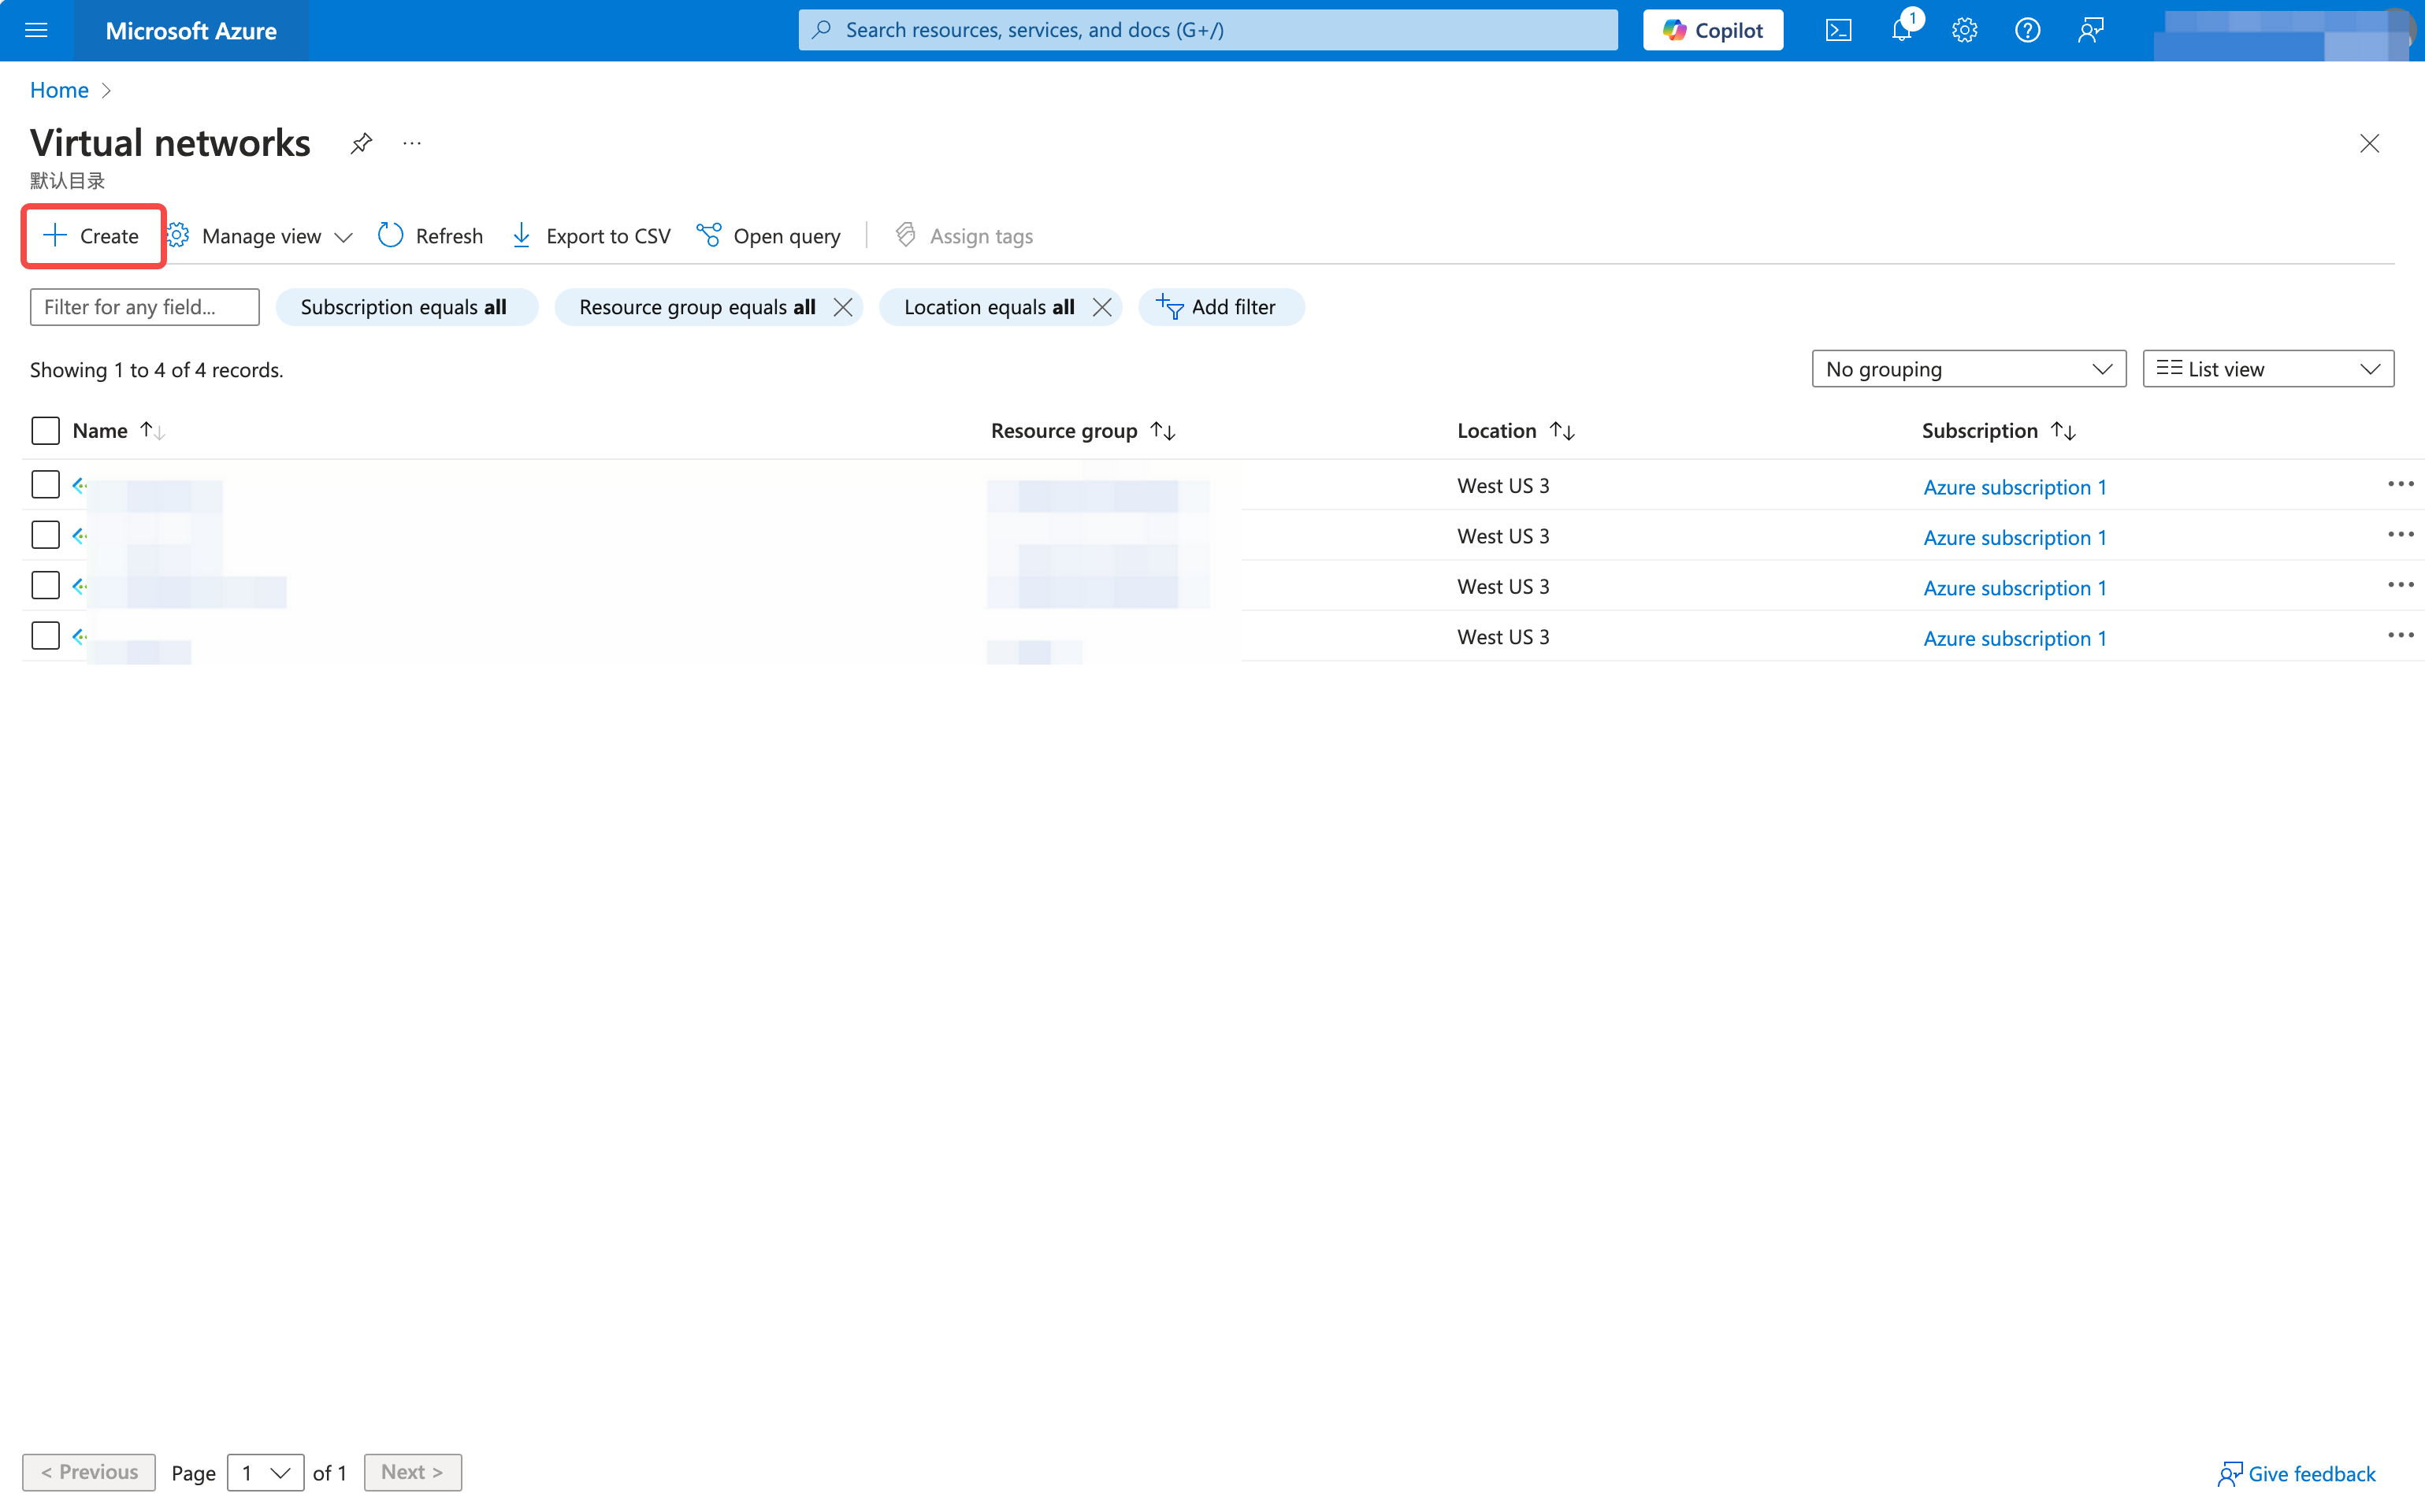Viewport: 2425px width, 1512px height.
Task: Select the first virtual network's row checkbox
Action: click(x=45, y=484)
